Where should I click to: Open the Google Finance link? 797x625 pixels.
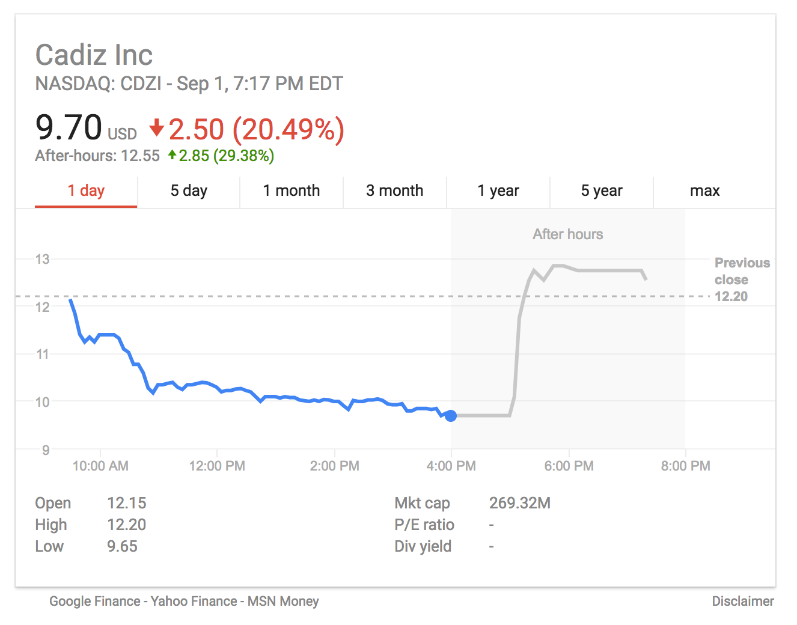point(95,601)
